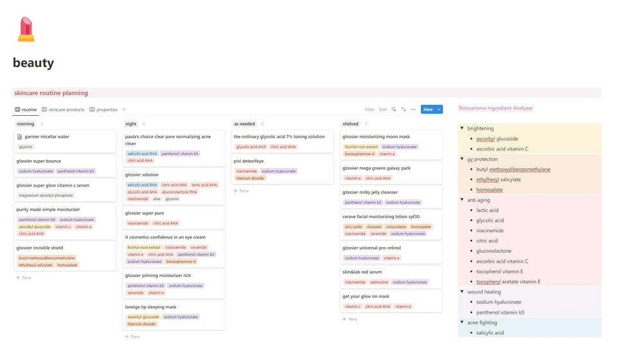The width and height of the screenshot is (617, 344).
Task: Click the expand full-page arrows icon
Action: click(404, 109)
